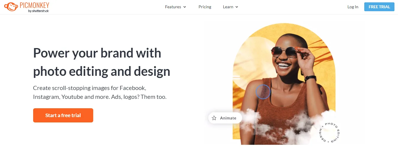
Task: Click the Animate pill button
Action: [225, 118]
